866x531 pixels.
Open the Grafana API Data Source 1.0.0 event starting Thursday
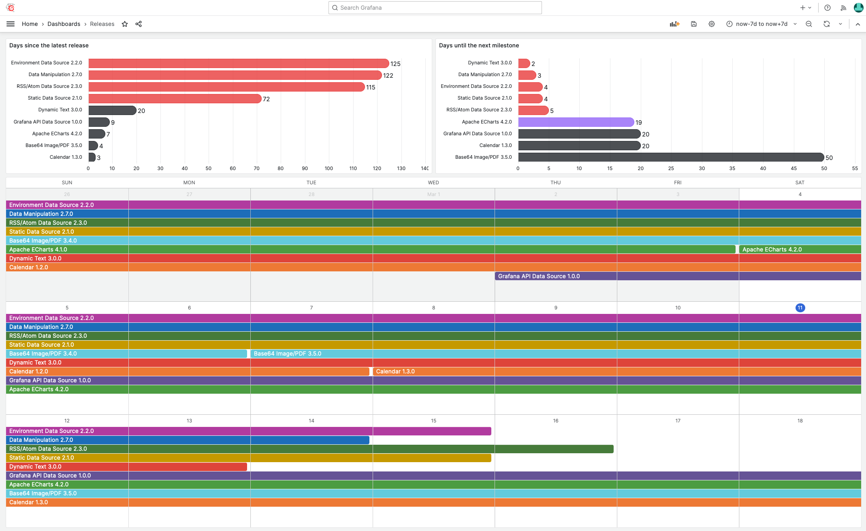(x=678, y=276)
